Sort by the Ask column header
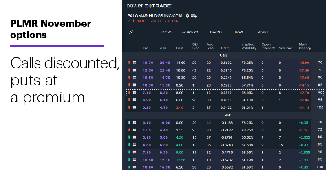Image resolution: width=326 pixels, height=170 pixels. (163, 48)
